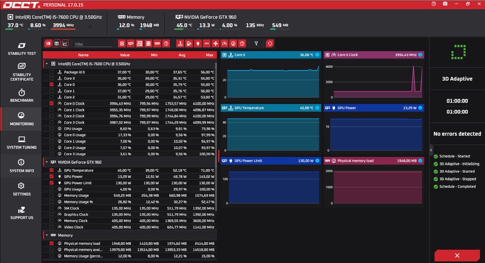Select the Video Clock row
Screen dimensions: 485x263
point(129,227)
